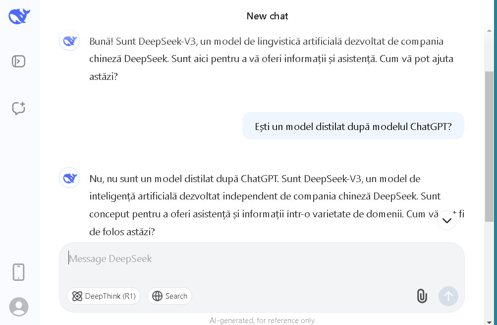497x325 pixels.
Task: Start a new chat from sidebar icon
Action: click(x=19, y=108)
